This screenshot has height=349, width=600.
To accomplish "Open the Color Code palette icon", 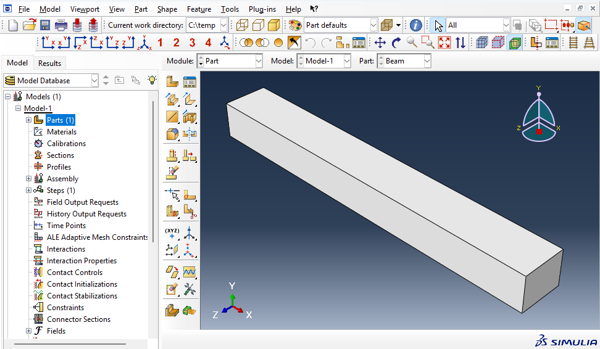I will click(294, 25).
